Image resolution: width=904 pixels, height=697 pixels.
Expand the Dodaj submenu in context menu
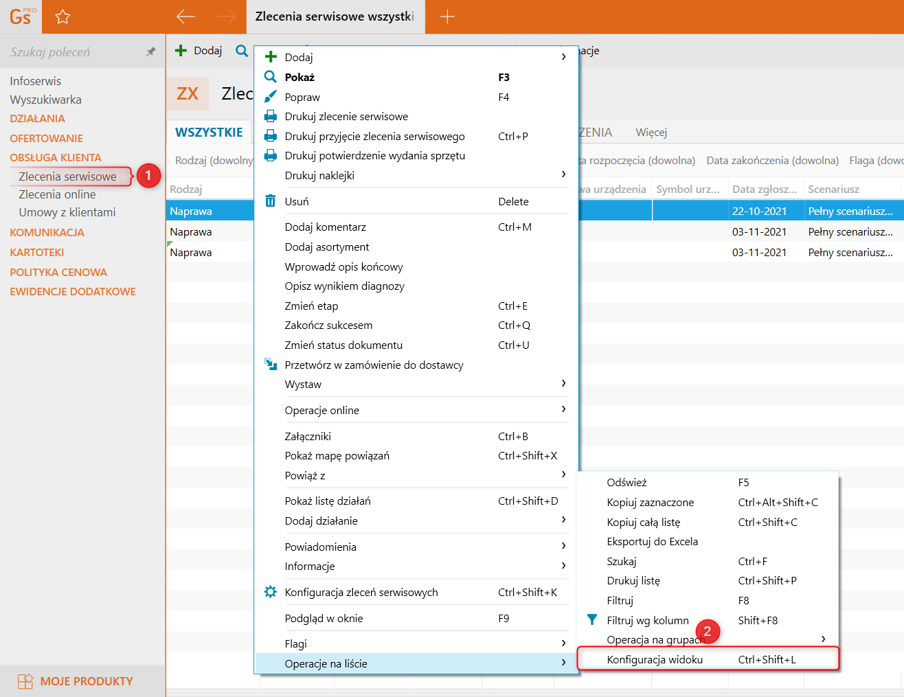[x=563, y=57]
